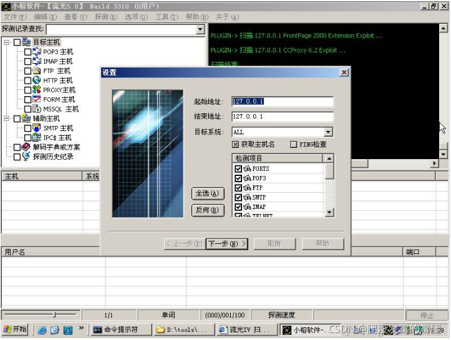Click the 辅助主机 icon

click(26, 119)
